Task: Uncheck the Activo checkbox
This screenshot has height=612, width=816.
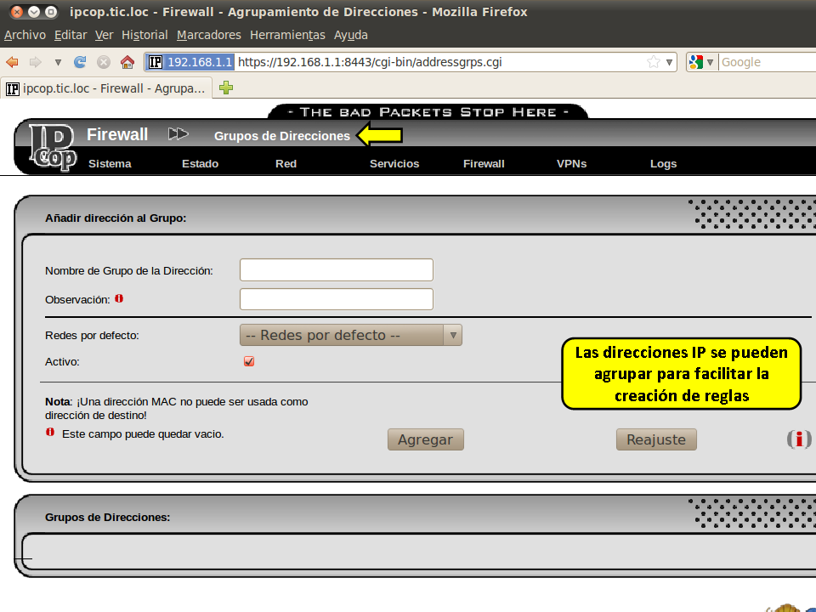Action: click(x=249, y=361)
